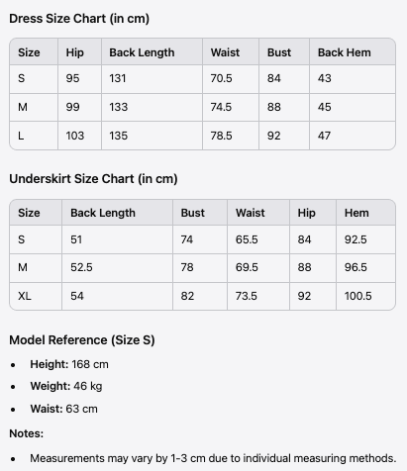Click dress size S waist value 70.5
This screenshot has width=407, height=471.
click(x=221, y=78)
